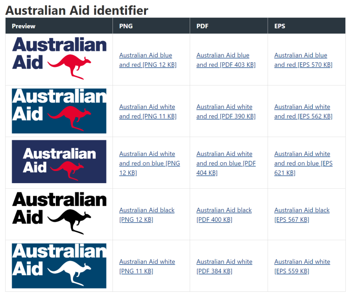Click the black Australian Aid logo preview
This screenshot has width=357, height=296.
(x=59, y=214)
